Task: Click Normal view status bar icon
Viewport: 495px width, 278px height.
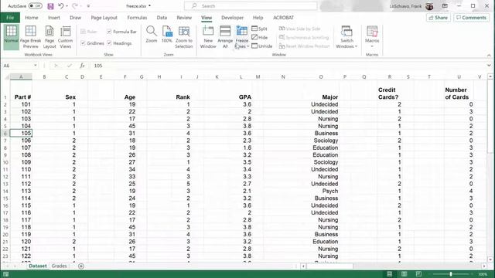Action: tap(390, 274)
